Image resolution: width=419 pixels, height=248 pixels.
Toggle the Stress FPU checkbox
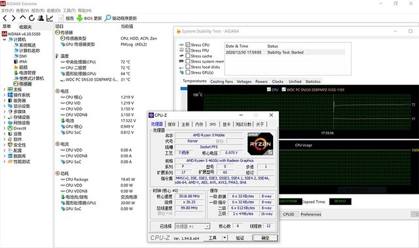click(x=188, y=50)
